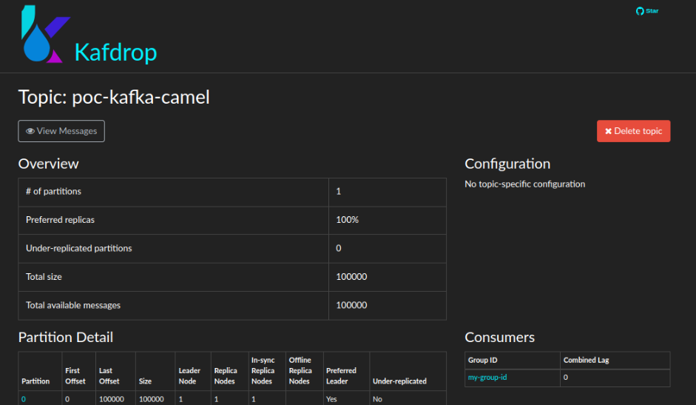
Task: Click the Total size value 100000
Action: (351, 277)
